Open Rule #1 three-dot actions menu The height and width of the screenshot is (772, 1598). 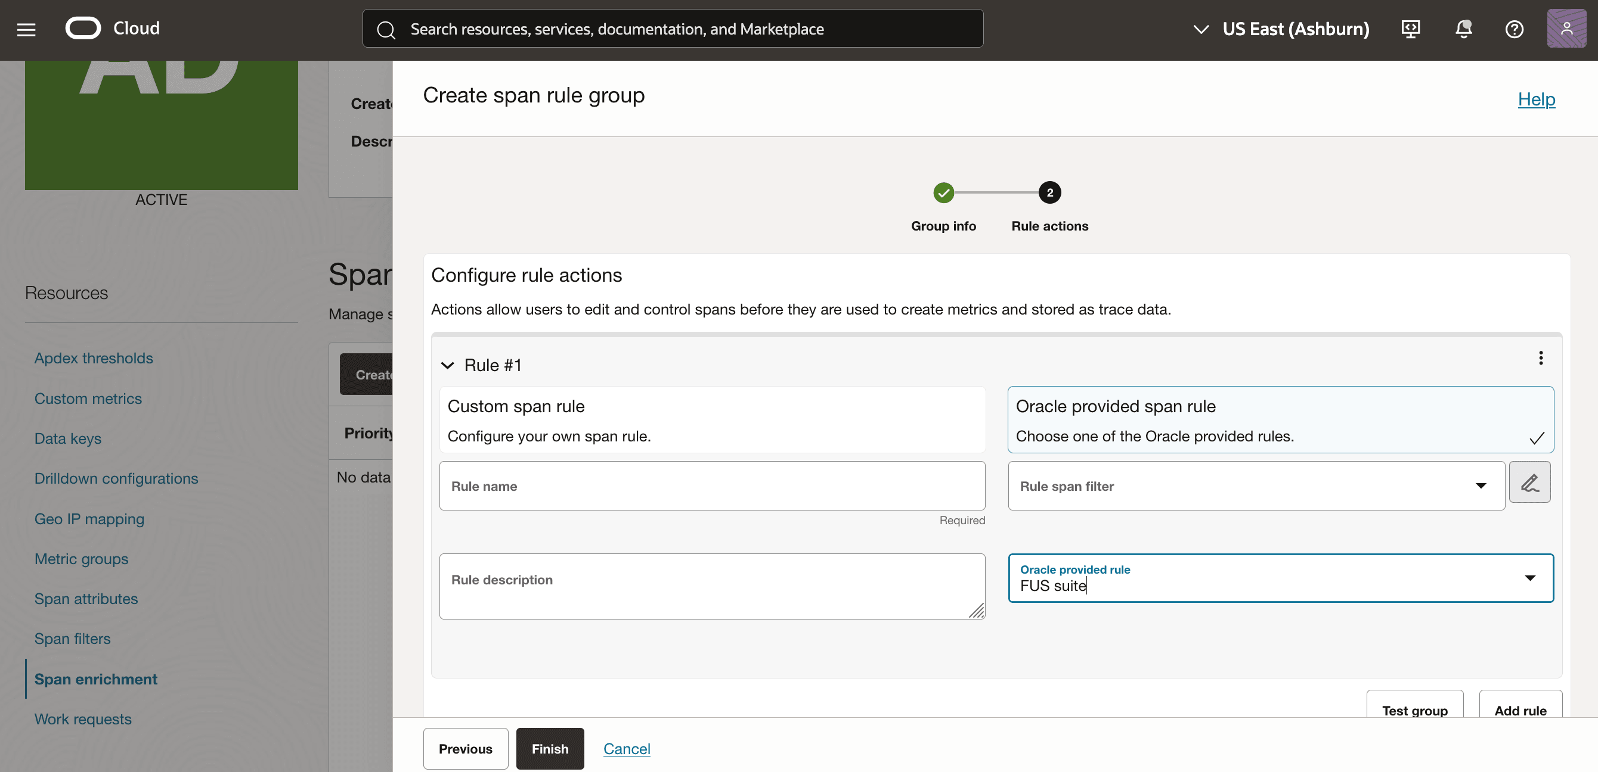coord(1540,357)
